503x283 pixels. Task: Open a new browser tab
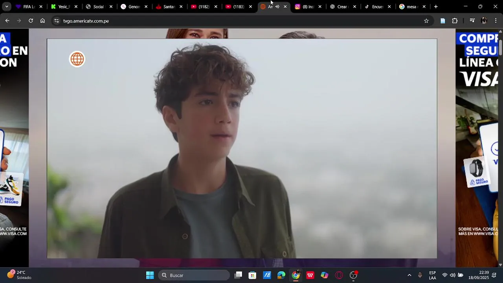pyautogui.click(x=436, y=7)
